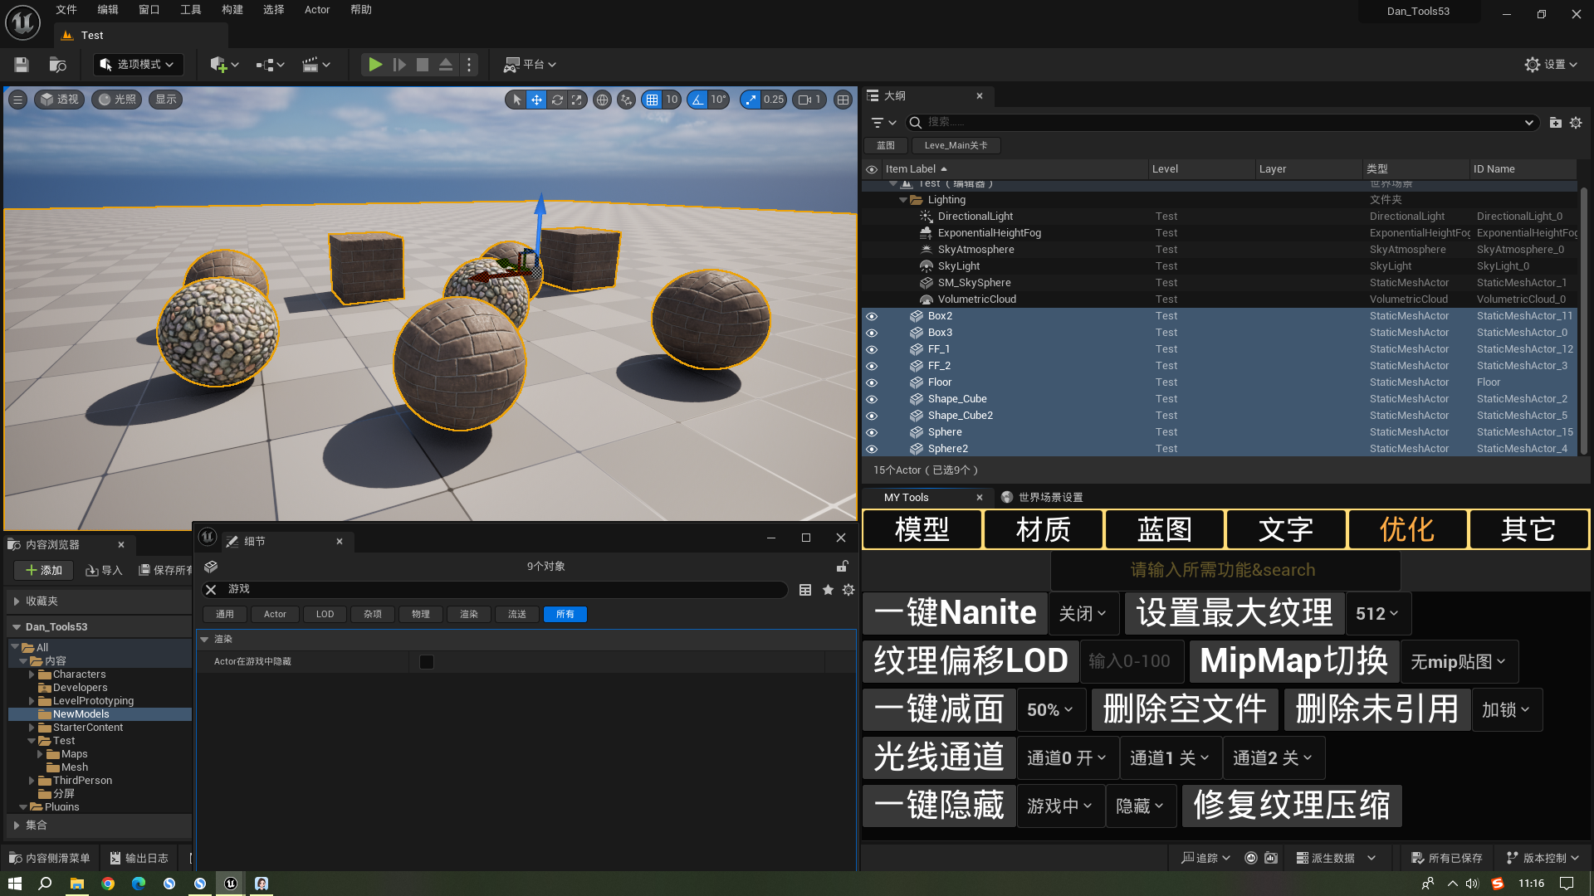Activate the rotate tool
Image resolution: width=1594 pixels, height=896 pixels.
557,100
